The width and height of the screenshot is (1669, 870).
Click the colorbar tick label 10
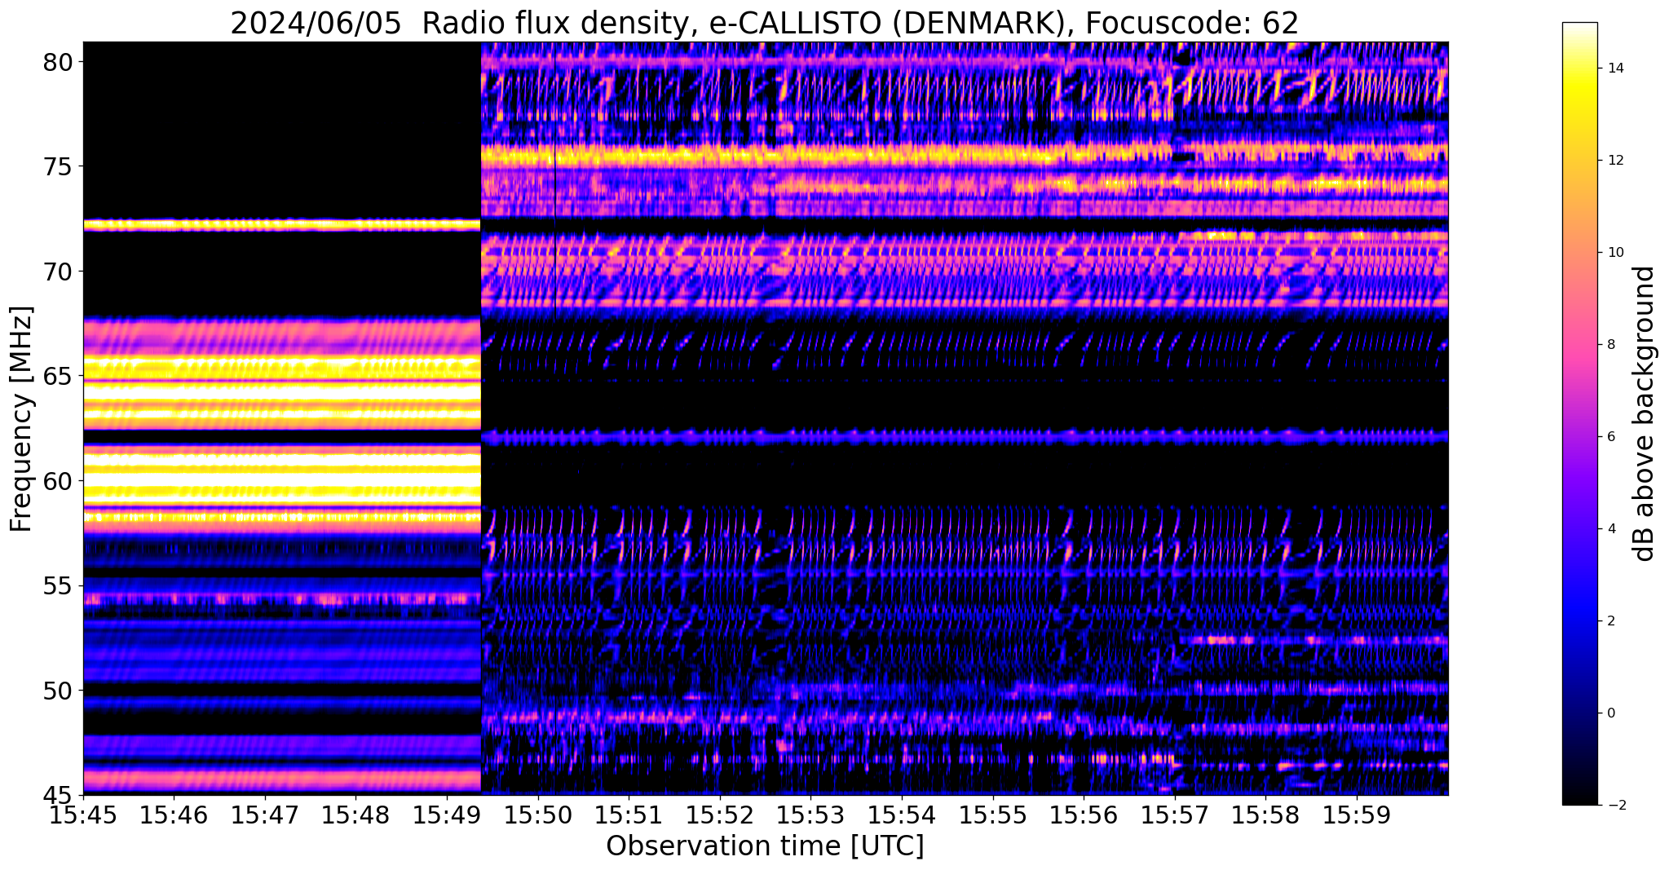coord(1614,253)
